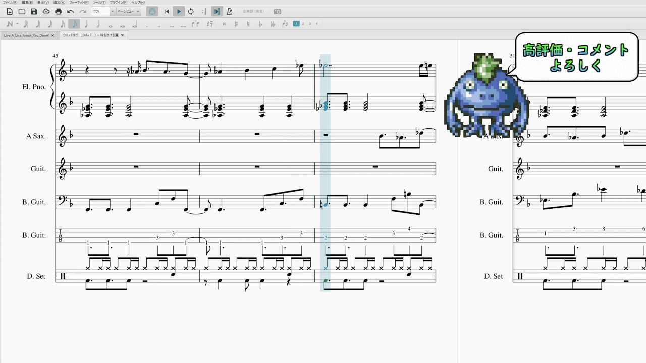The height and width of the screenshot is (363, 646).
Task: Toggle MIDI input button
Action: [152, 11]
